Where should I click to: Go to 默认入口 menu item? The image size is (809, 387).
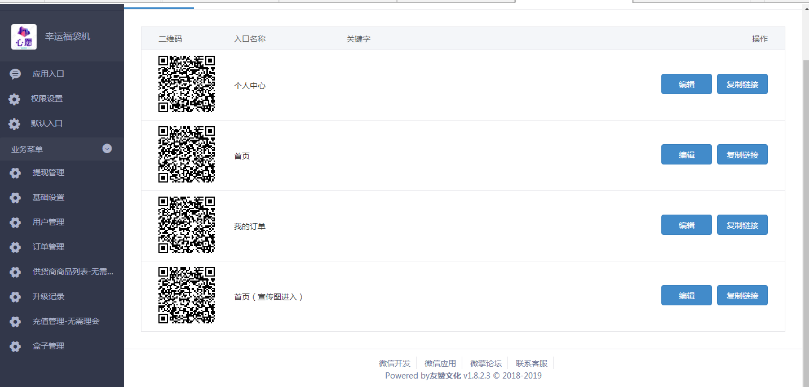pos(47,123)
